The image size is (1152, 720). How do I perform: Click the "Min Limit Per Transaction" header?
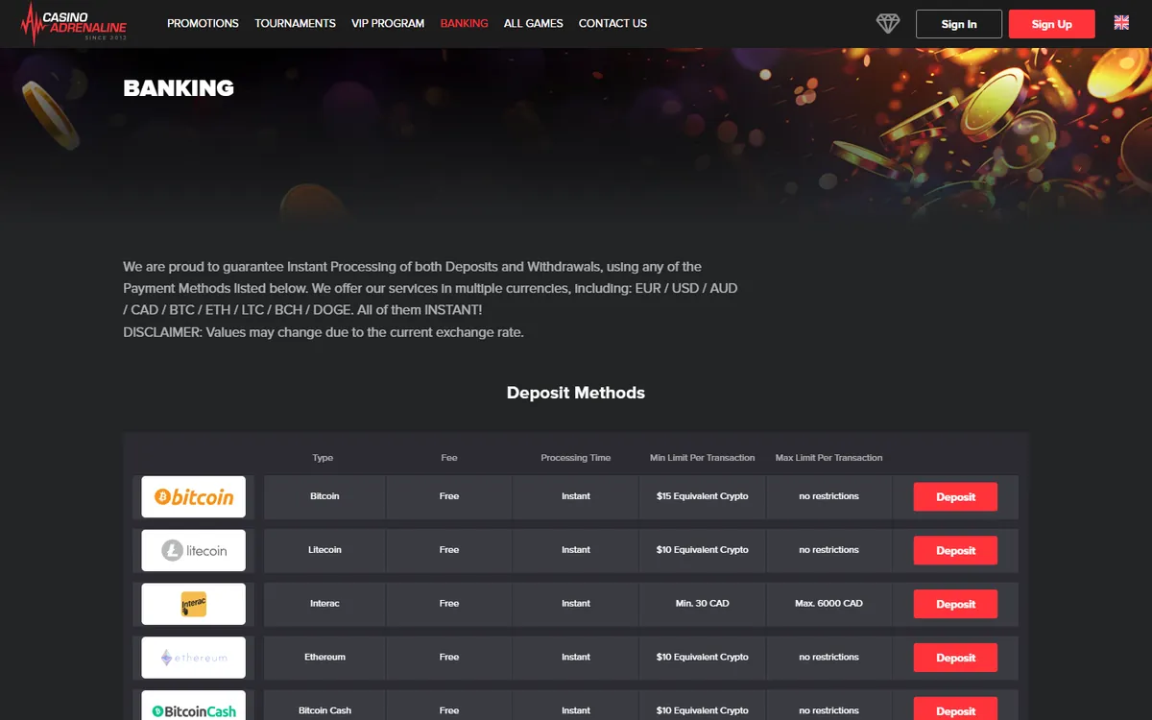point(703,458)
